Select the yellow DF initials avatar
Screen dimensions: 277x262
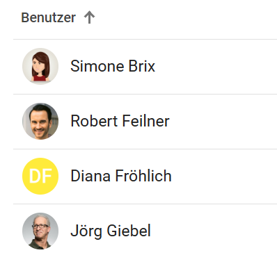[x=40, y=176]
